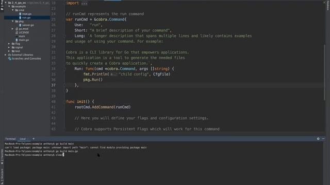
Task: Expand External Libraries node
Action: pos(6,55)
